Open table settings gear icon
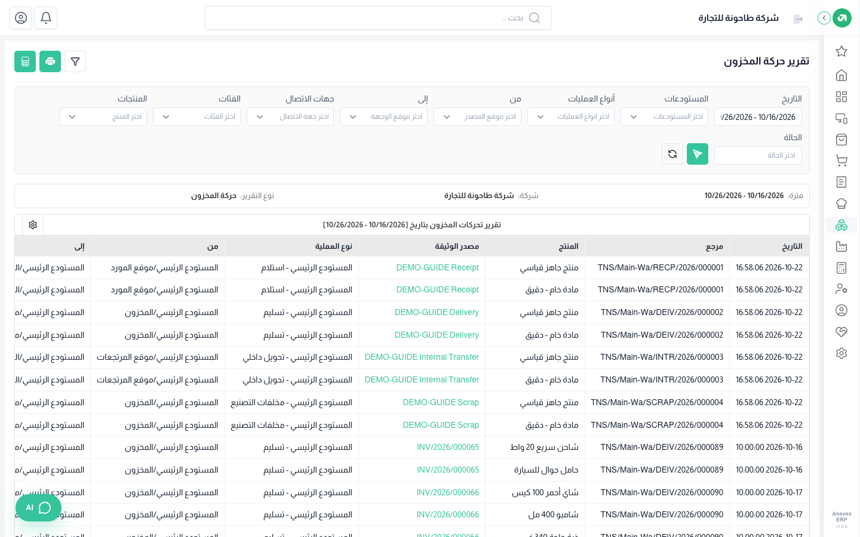 point(33,225)
